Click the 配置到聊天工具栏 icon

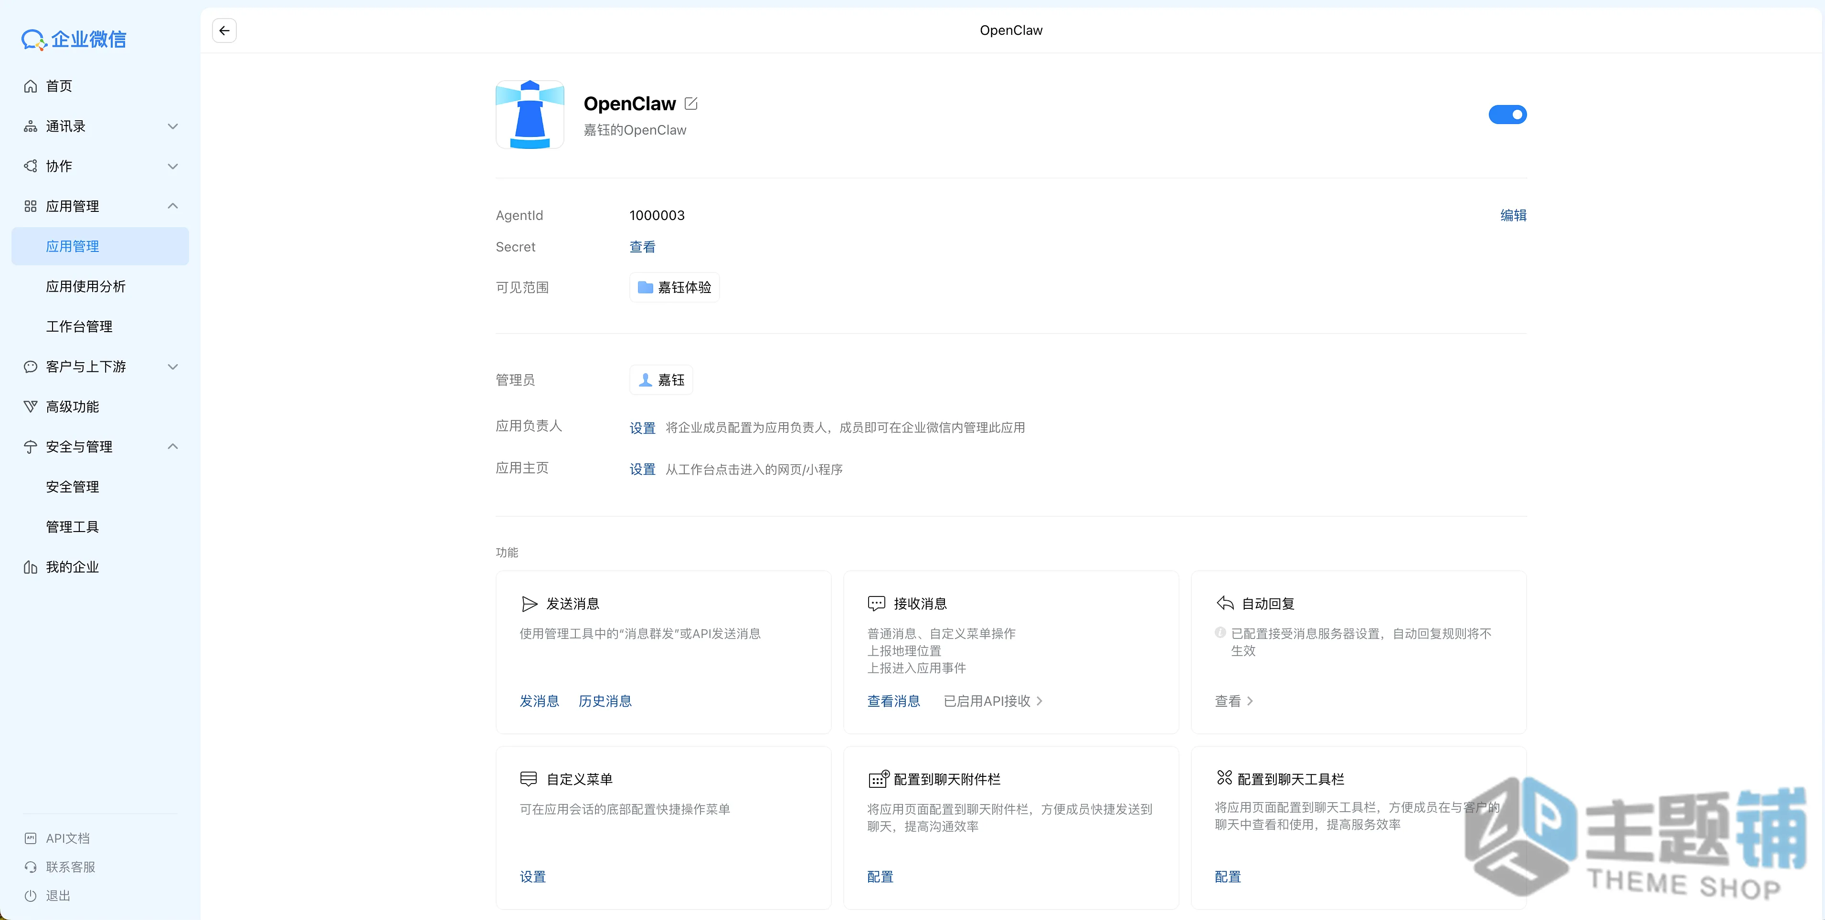click(x=1224, y=778)
